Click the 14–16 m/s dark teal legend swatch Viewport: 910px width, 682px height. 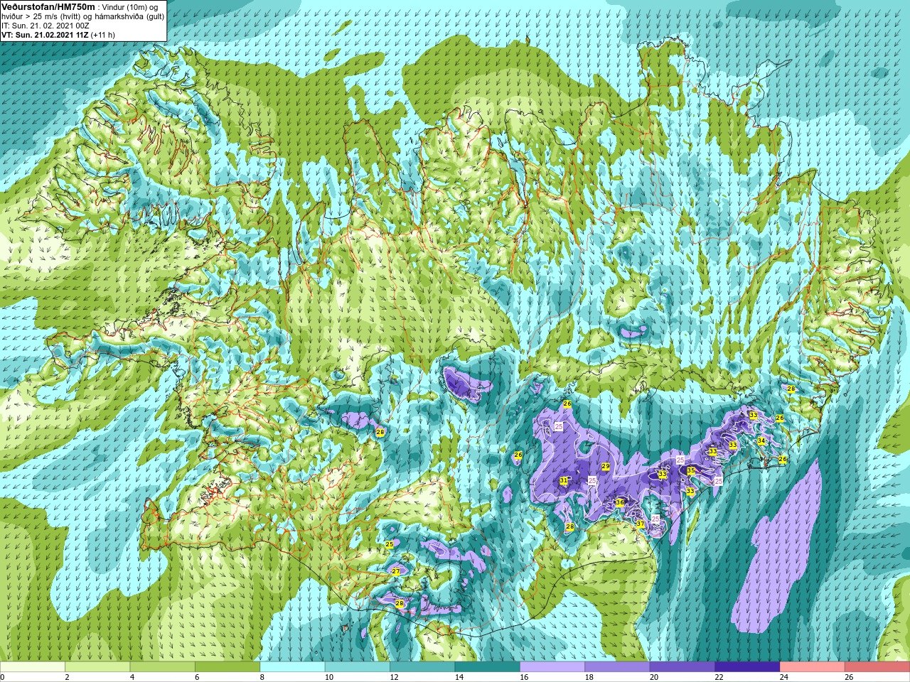pos(488,667)
